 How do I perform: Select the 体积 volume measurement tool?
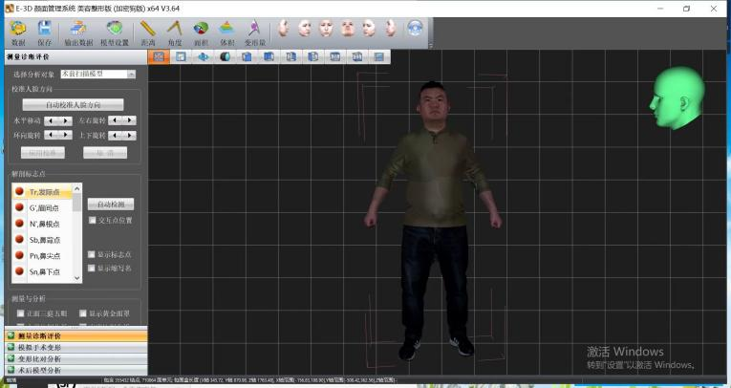(x=226, y=30)
